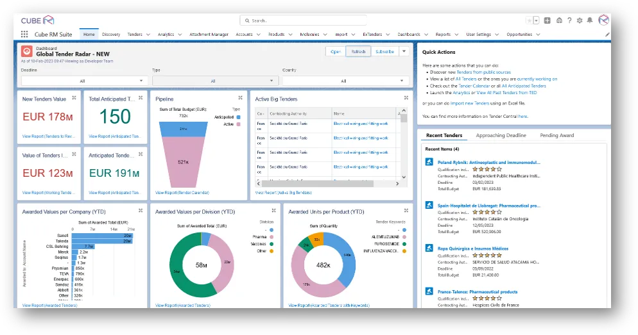Click the 521k Active pipeline funnel segment
This screenshot has width=638, height=335.
pos(184,162)
